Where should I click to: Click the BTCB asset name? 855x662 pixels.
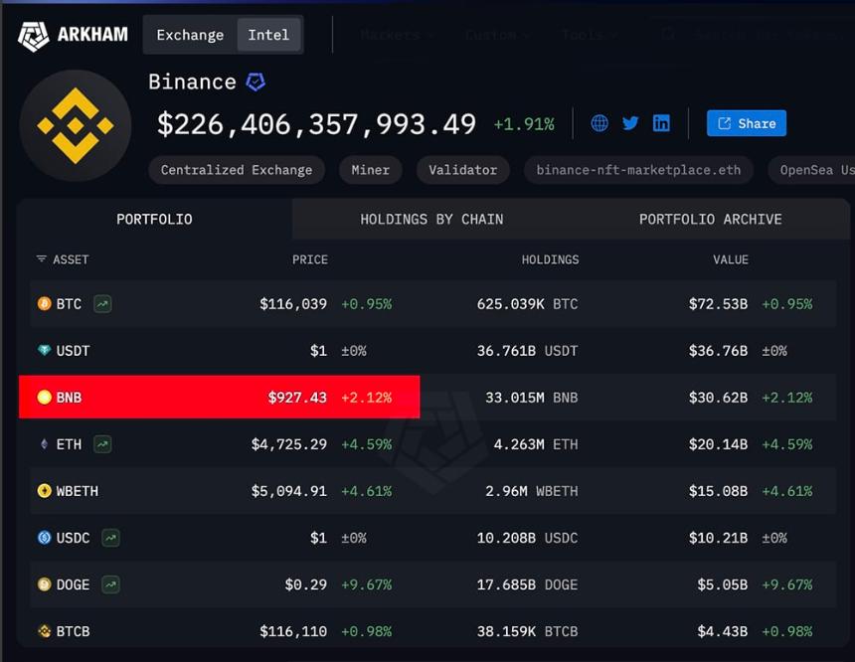point(73,632)
